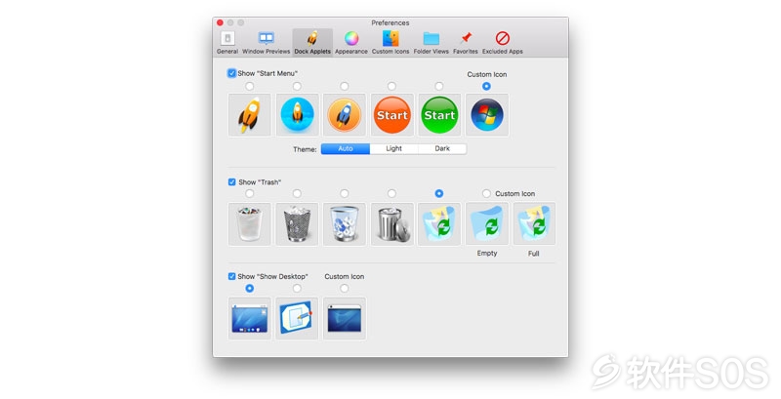Click the translucent trash can icon
The image size is (781, 399).
pos(250,223)
